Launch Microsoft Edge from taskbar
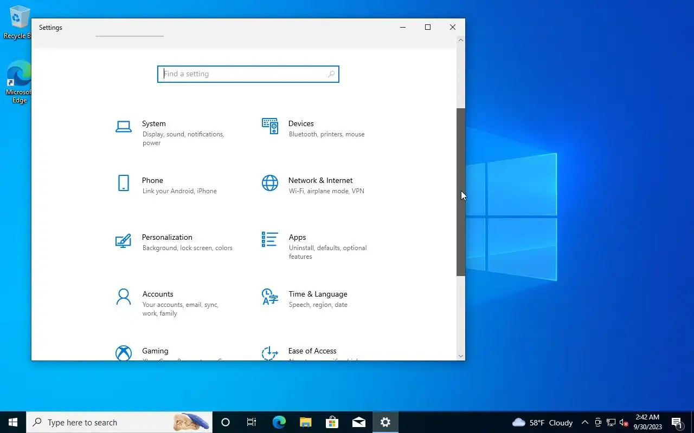 click(279, 422)
